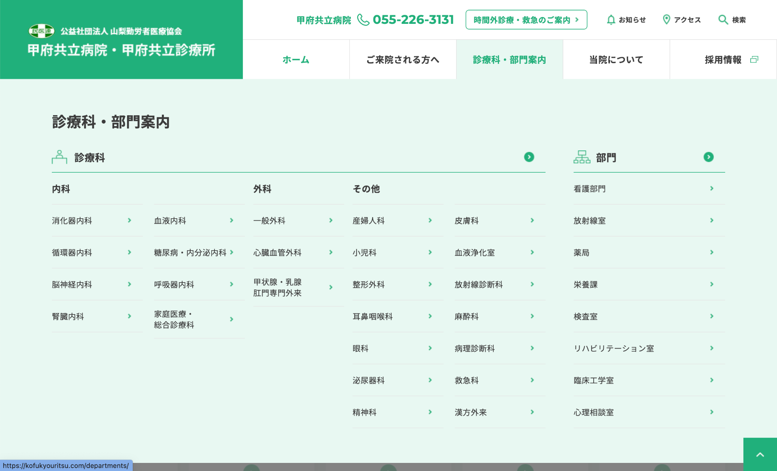Select 当院について navigation item
777x471 pixels.
pos(616,60)
